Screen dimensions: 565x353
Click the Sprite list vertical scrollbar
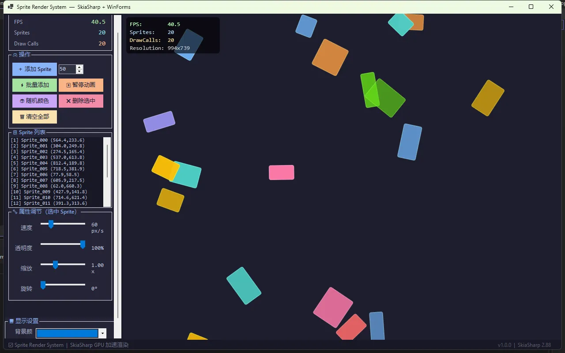click(107, 161)
